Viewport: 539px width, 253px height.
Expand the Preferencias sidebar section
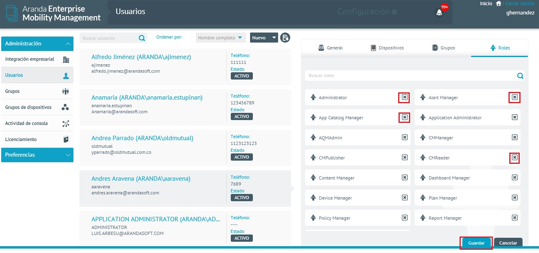37,155
